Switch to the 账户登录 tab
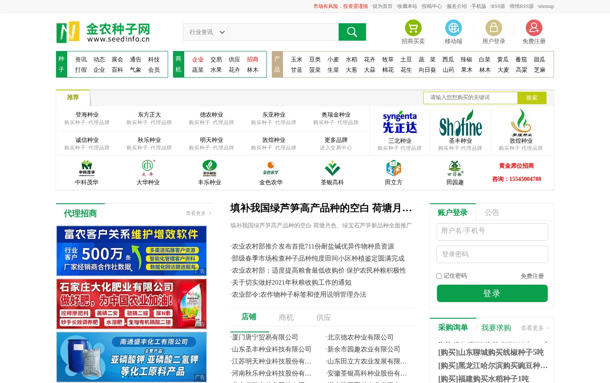This screenshot has width=610, height=383. click(x=453, y=212)
